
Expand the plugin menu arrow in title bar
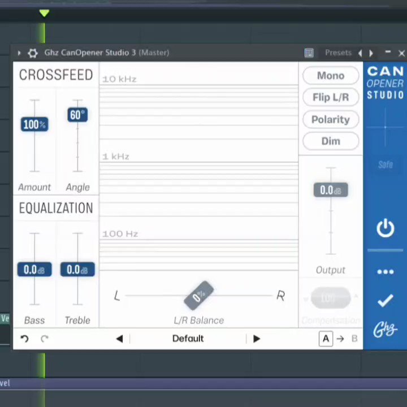point(19,53)
